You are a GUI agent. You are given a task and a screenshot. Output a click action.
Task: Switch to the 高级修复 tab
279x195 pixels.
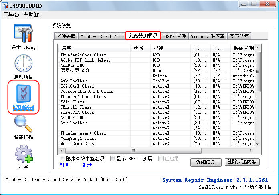[x=239, y=36]
